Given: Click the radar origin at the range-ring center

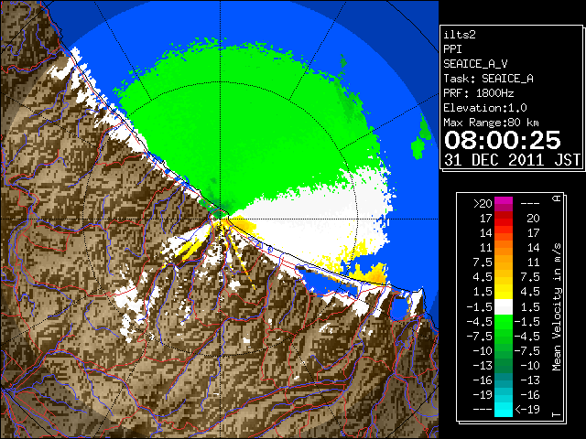Looking at the screenshot, I should click(221, 219).
